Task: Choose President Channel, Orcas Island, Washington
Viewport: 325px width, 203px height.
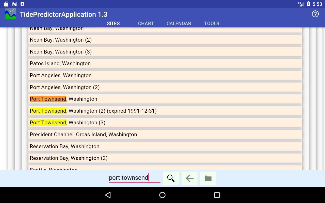Action: click(165, 134)
